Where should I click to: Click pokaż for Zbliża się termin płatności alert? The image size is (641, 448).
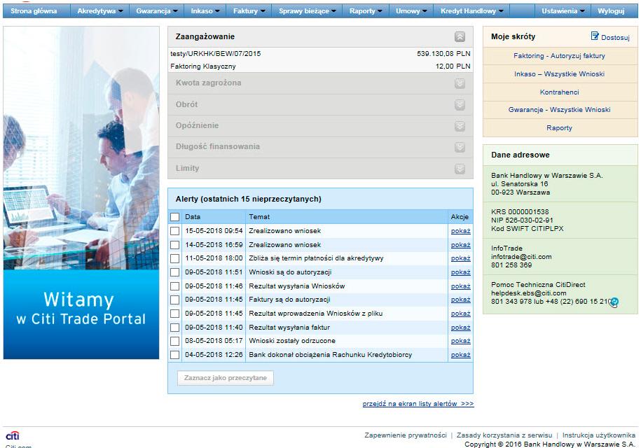tap(461, 258)
